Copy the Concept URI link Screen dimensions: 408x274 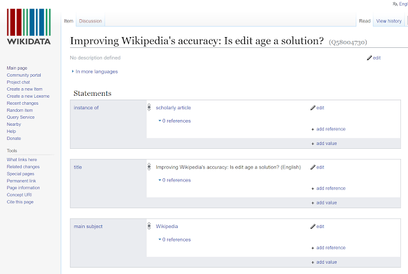[x=19, y=195]
